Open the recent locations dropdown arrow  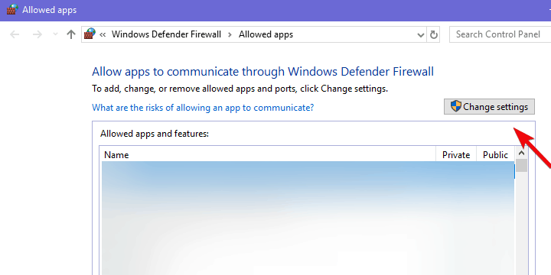55,34
